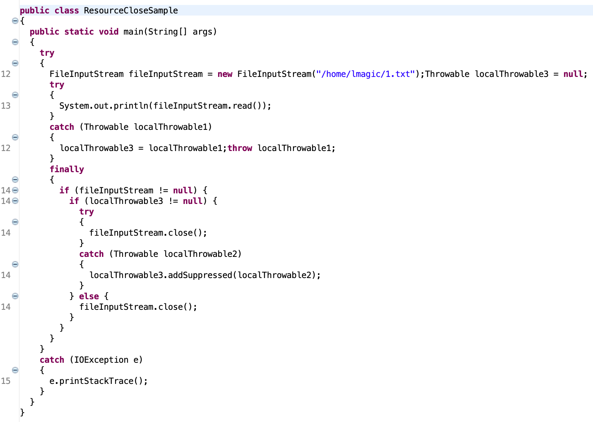Click line number 14 beside the if (fileInputStream != null) line

6,191
